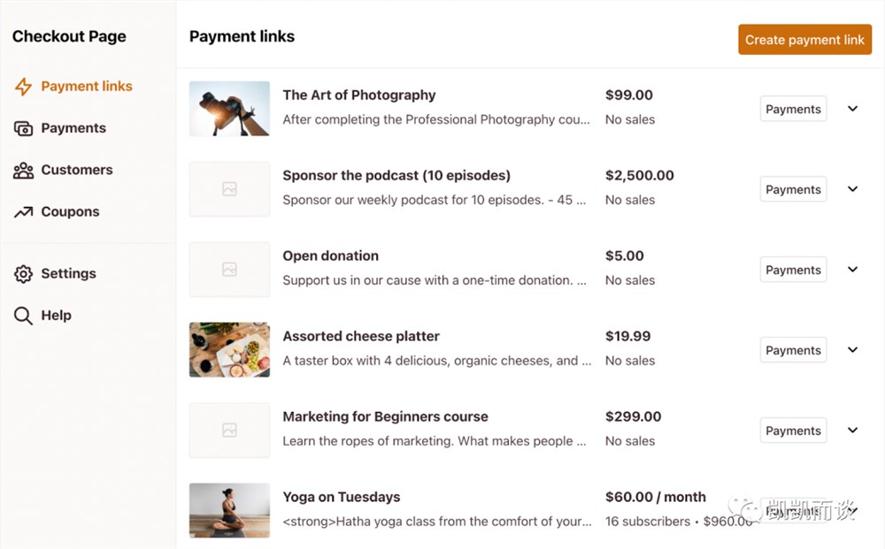Click the Open donation placeholder image icon
The image size is (885, 549).
[x=229, y=270]
